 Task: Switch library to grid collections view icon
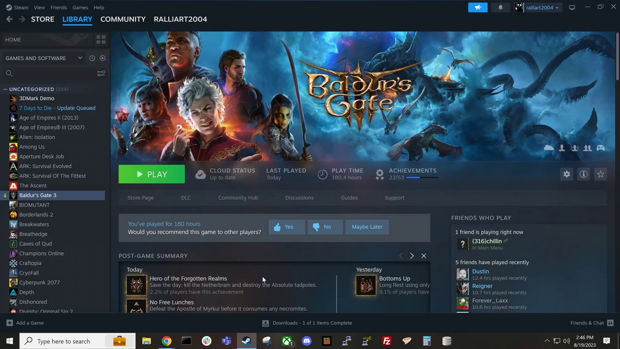point(101,39)
